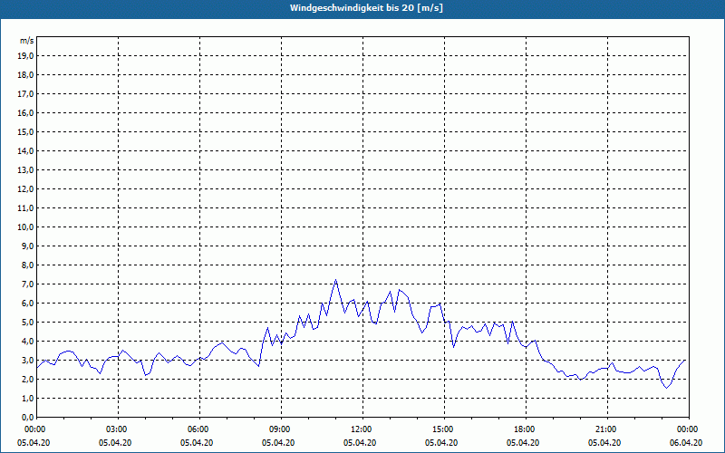
Task: Pick the 15,0 y-axis label
Action: (x=25, y=131)
